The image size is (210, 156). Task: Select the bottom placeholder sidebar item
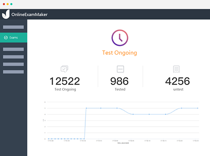click(x=13, y=72)
